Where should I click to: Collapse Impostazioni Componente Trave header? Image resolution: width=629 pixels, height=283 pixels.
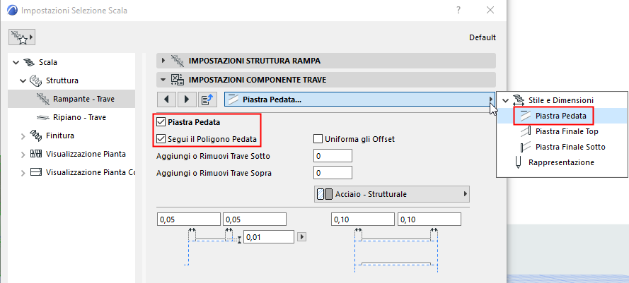tap(164, 80)
